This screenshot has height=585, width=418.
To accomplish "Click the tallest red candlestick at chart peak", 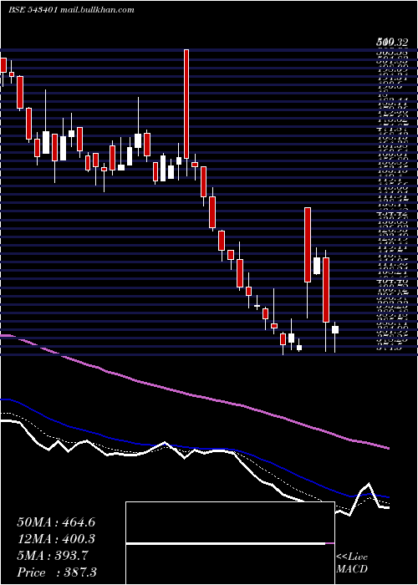I will (186, 104).
